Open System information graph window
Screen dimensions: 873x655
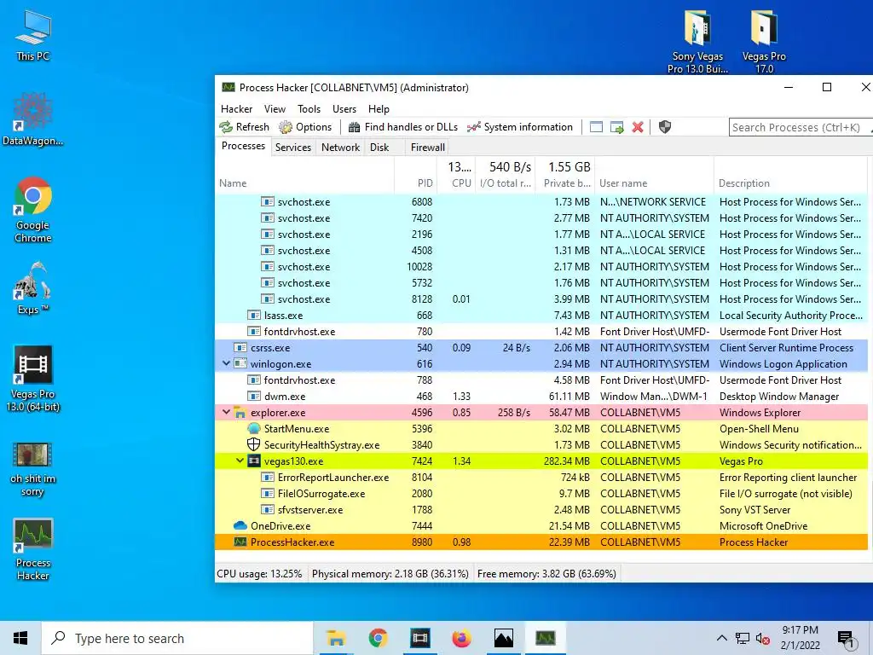(x=519, y=127)
